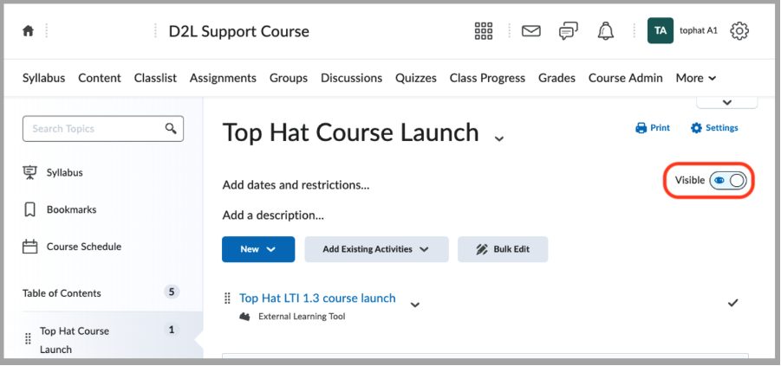Viewport: 781px width, 366px height.
Task: Click the Bookmarks icon in the sidebar
Action: (29, 210)
